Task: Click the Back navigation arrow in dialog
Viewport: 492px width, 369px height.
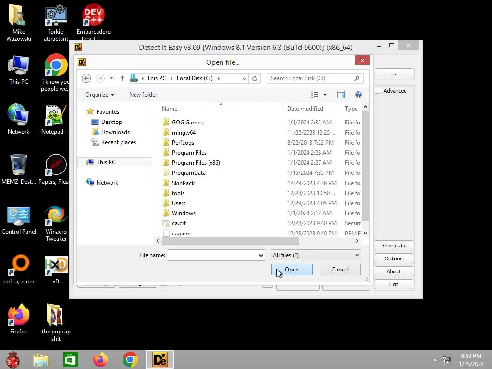Action: [86, 78]
